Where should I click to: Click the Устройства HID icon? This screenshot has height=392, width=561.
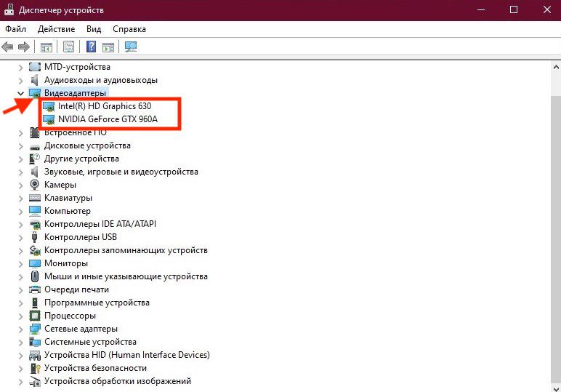35,355
